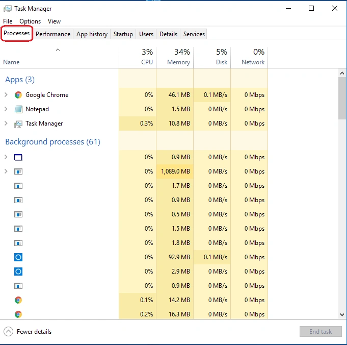Click the 0.2% CPU cell
The image size is (347, 345).
pos(138,313)
